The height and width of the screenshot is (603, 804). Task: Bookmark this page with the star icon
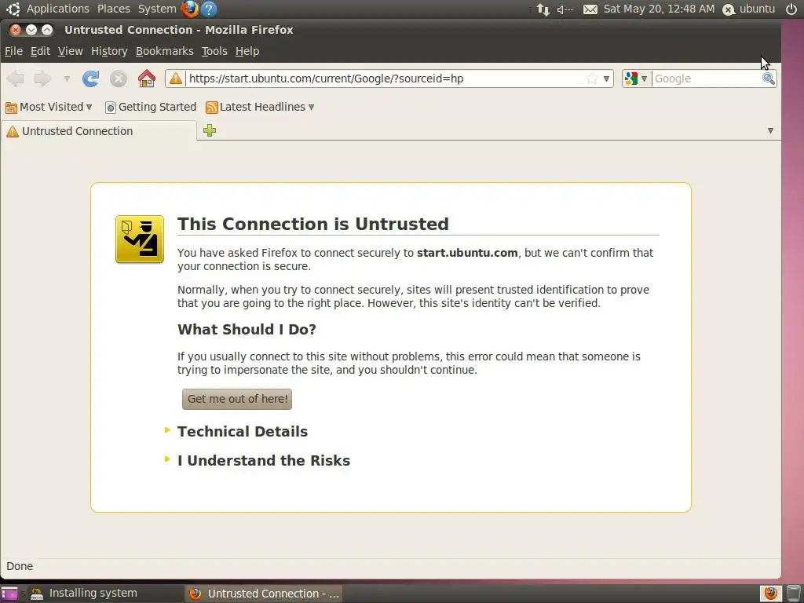click(x=592, y=79)
